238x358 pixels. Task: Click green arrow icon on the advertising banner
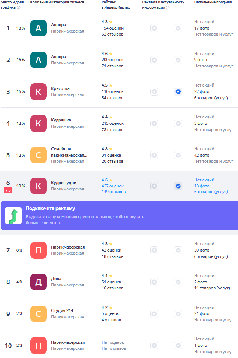[x=13, y=216]
